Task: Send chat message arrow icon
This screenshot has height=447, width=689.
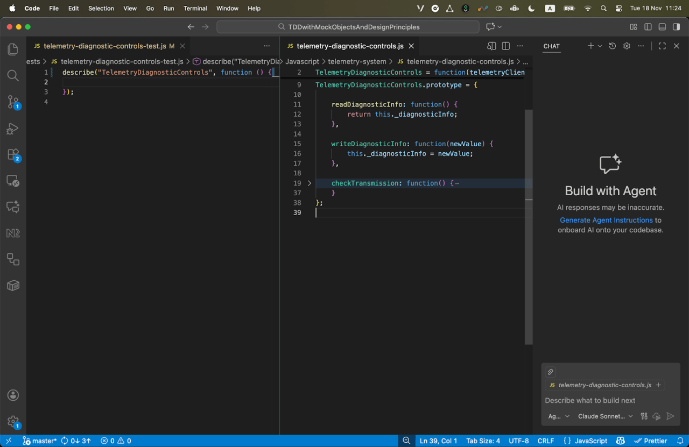Action: (x=670, y=416)
